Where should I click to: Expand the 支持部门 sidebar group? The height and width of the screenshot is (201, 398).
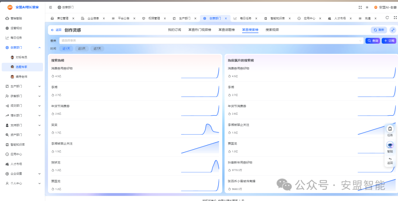coord(39,125)
